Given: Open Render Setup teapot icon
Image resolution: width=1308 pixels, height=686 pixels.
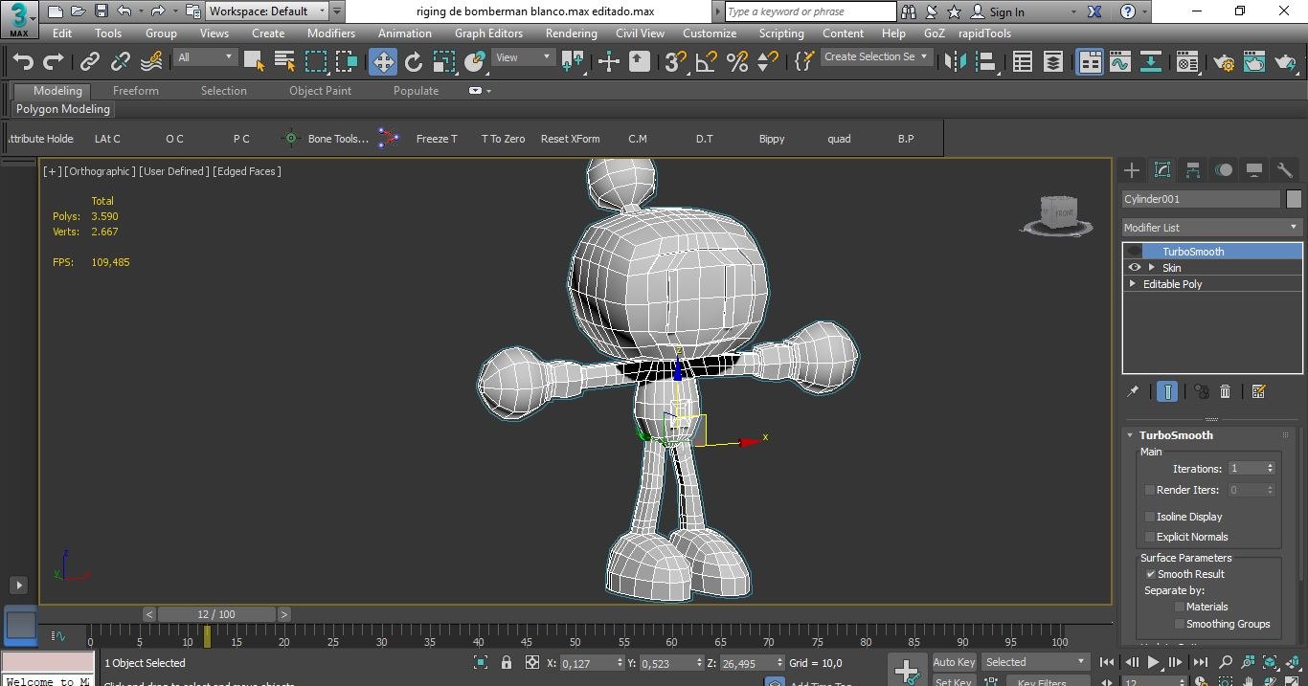Looking at the screenshot, I should click(x=1224, y=61).
